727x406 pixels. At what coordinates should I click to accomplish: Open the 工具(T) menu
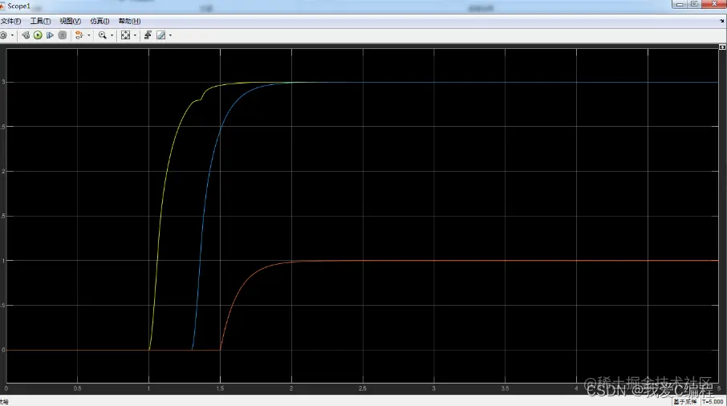pyautogui.click(x=40, y=22)
